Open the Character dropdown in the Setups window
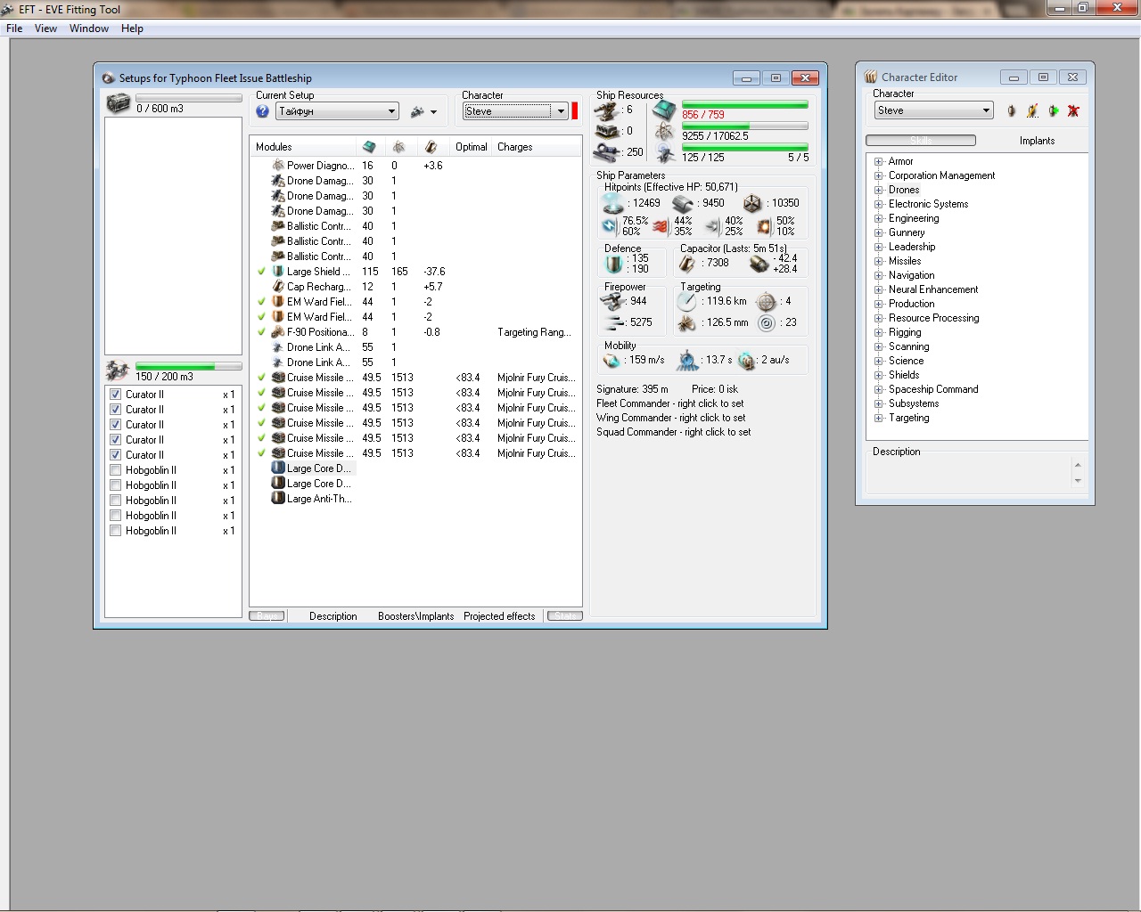This screenshot has height=912, width=1141. tap(515, 111)
